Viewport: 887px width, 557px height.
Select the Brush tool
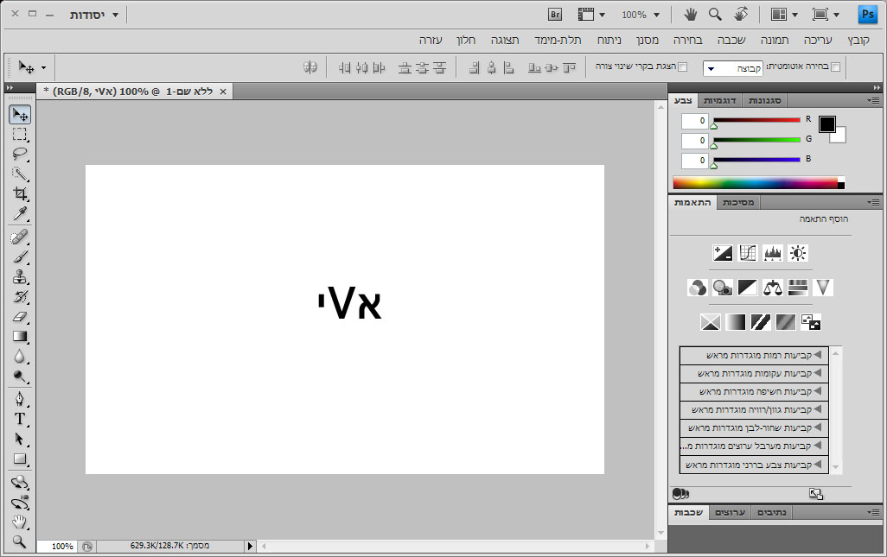19,256
